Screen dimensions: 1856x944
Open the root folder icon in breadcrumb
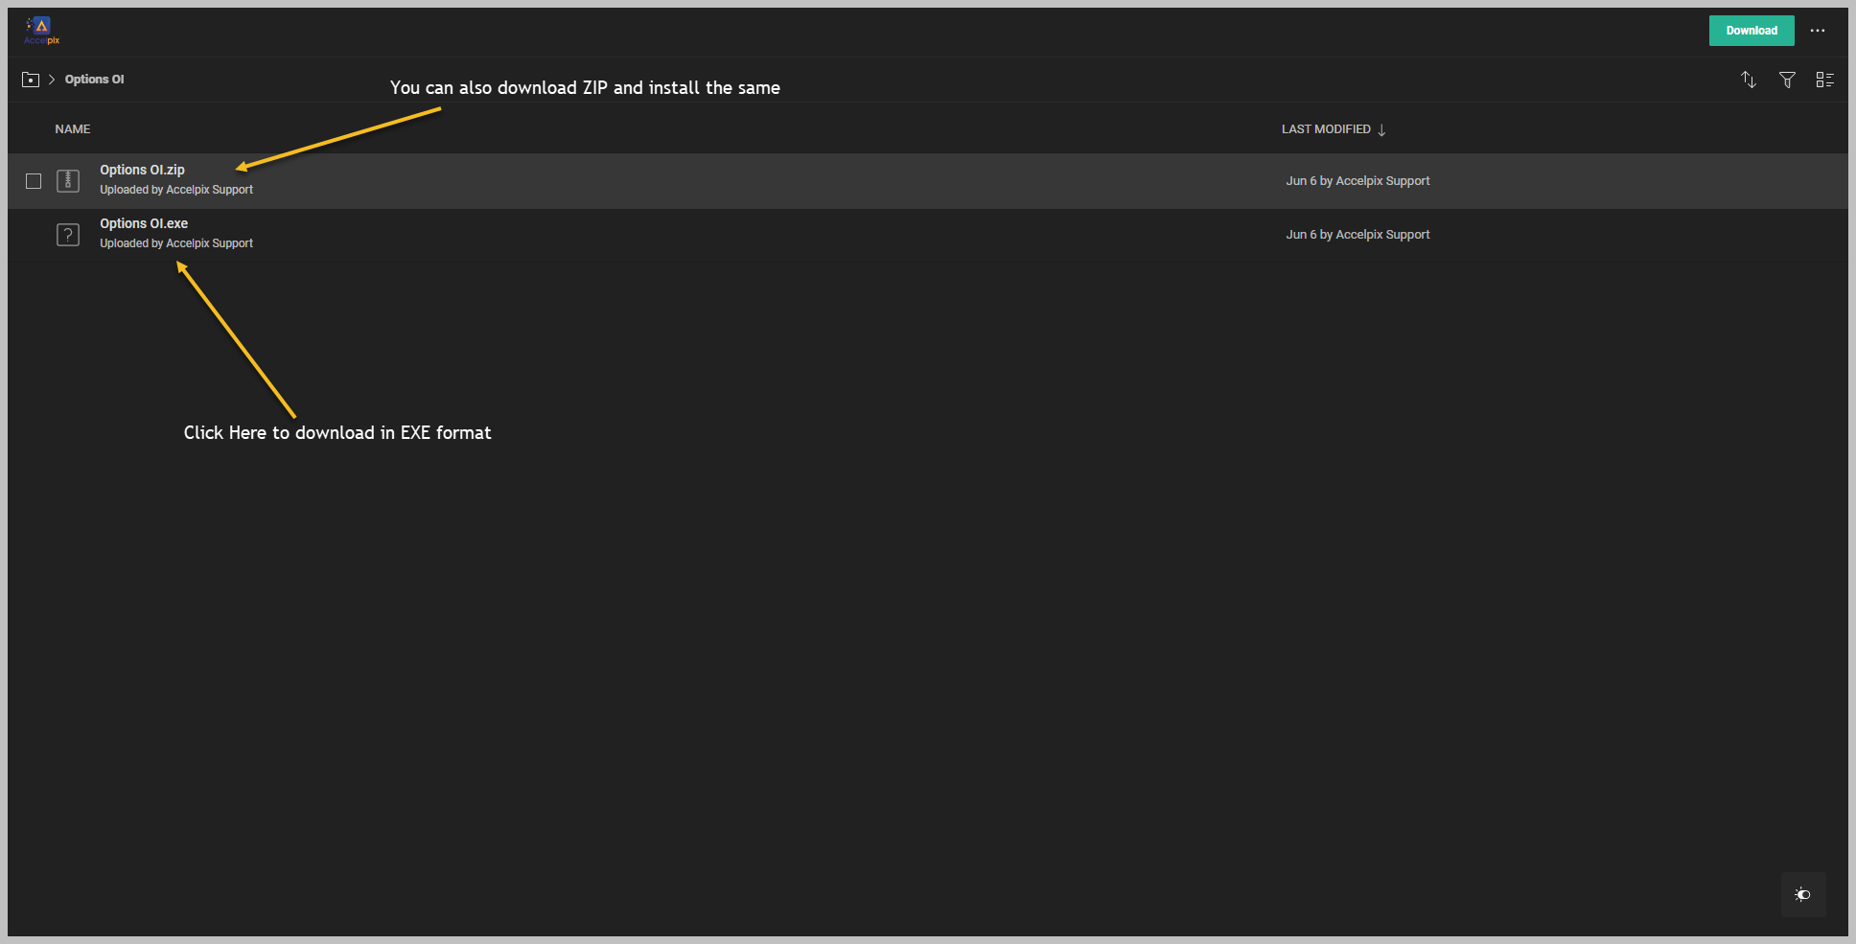click(x=31, y=80)
